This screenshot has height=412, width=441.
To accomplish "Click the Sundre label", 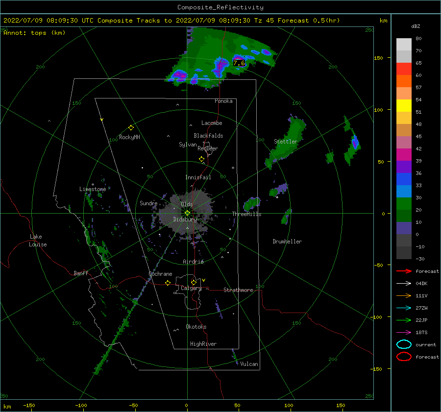I will tap(148, 203).
